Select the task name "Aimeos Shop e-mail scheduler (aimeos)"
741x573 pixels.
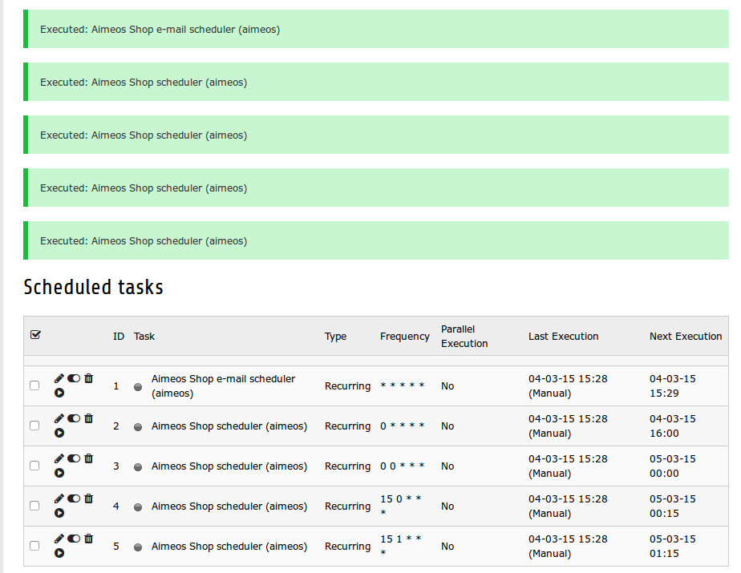coord(223,386)
